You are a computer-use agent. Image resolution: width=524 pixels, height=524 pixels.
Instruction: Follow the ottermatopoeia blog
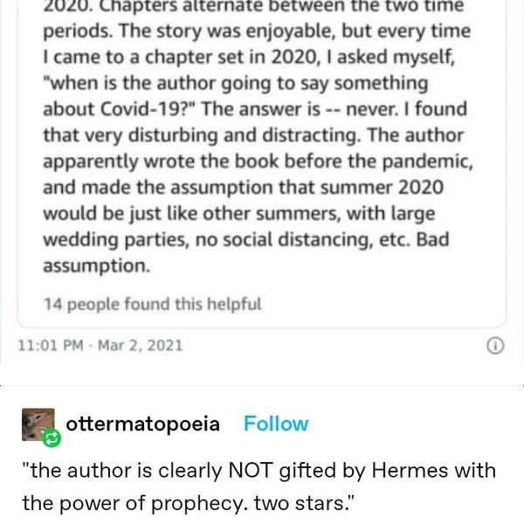[x=276, y=424]
